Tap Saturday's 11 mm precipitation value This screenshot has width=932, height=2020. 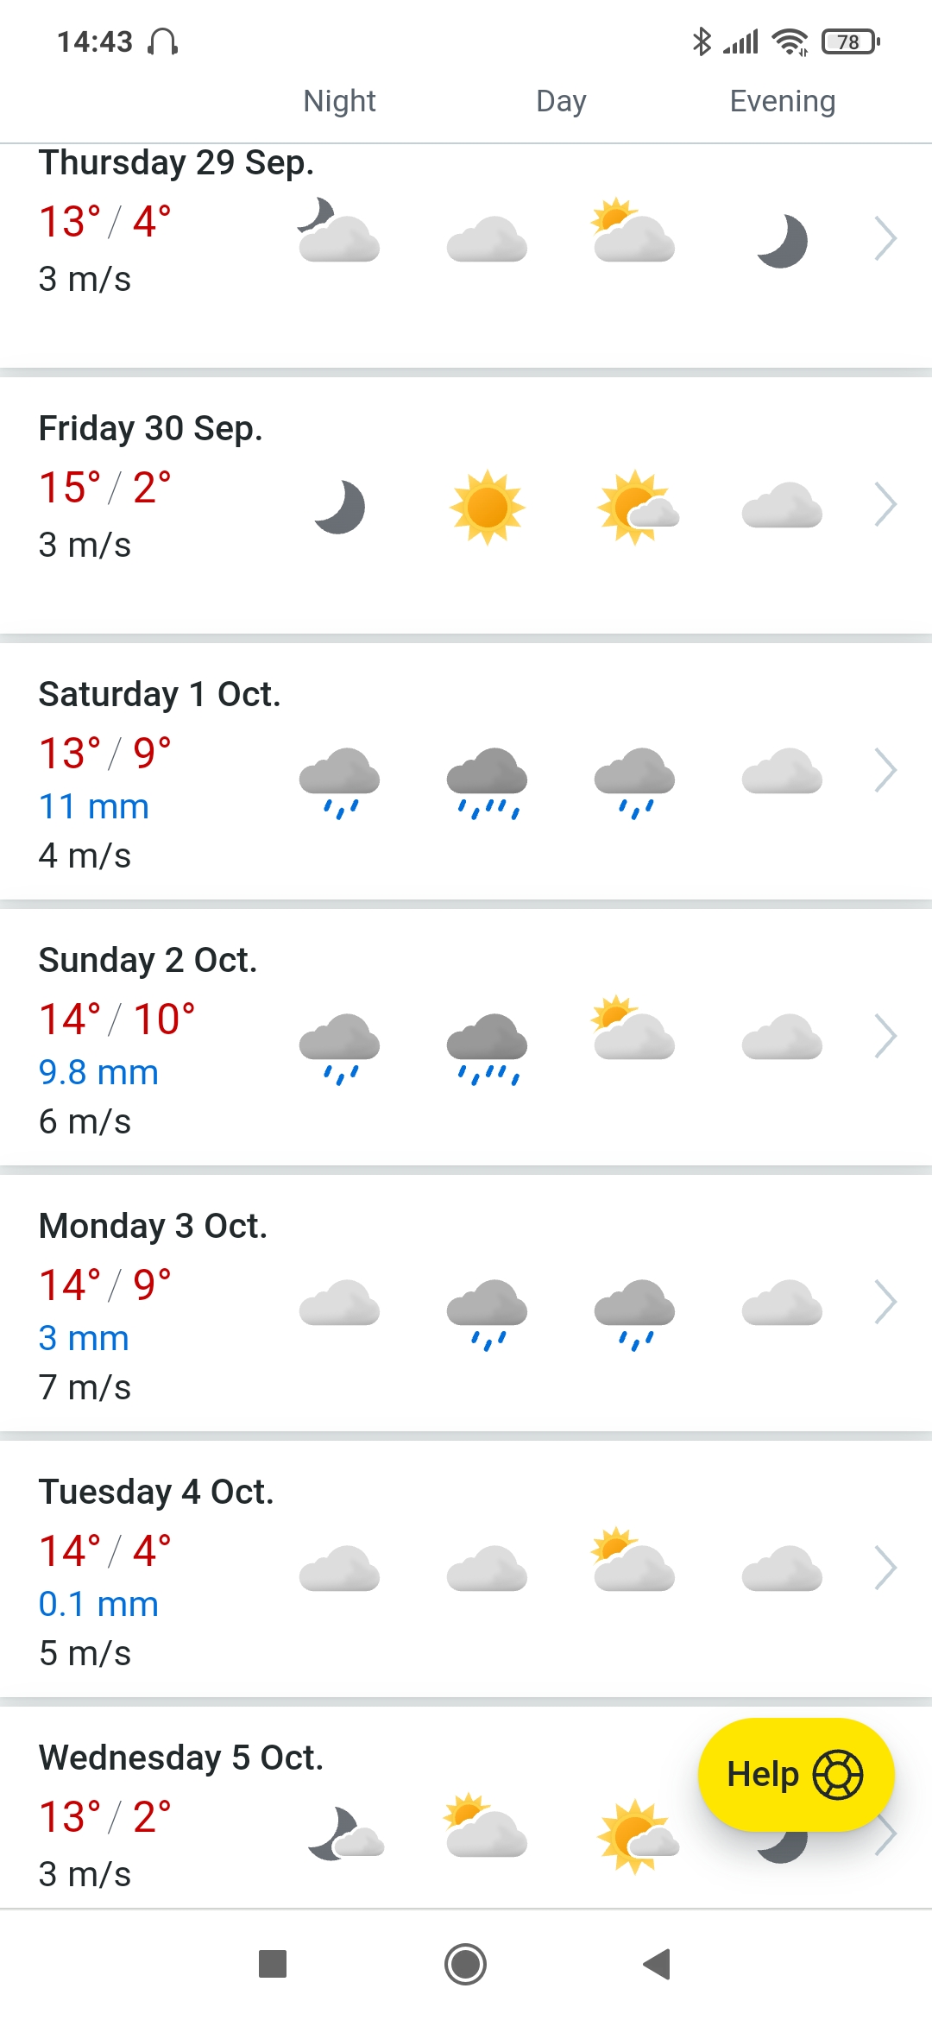click(x=94, y=807)
